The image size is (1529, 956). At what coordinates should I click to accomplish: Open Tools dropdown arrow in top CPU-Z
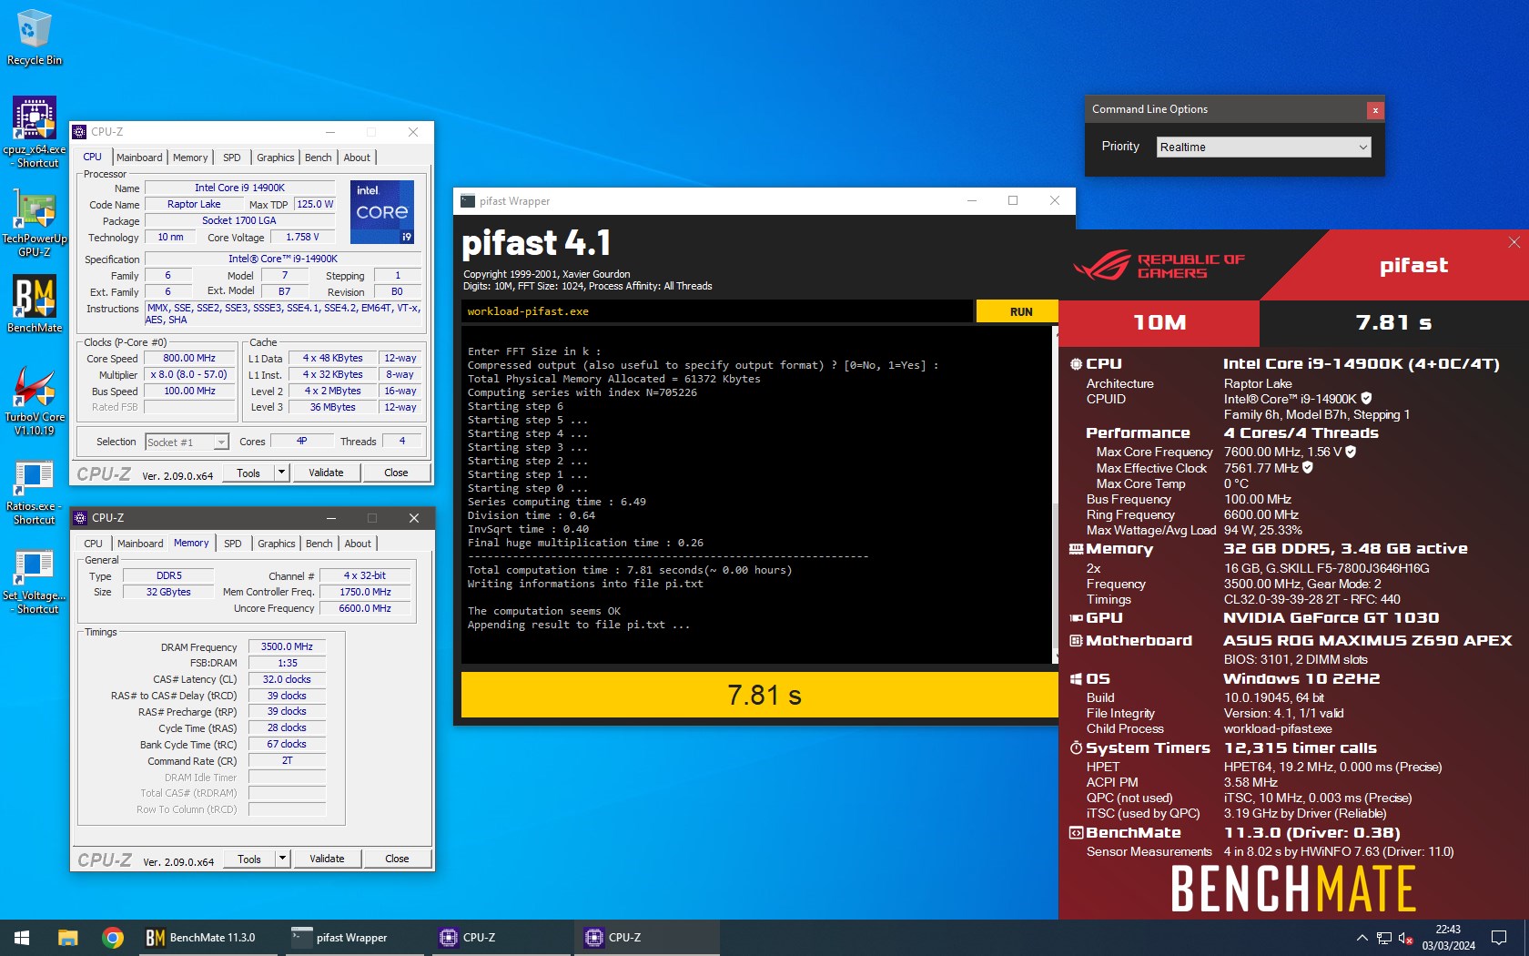(282, 473)
